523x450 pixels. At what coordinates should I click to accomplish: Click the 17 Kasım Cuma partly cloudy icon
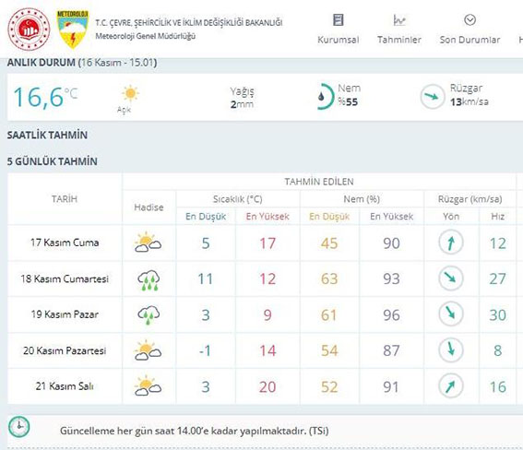point(149,243)
